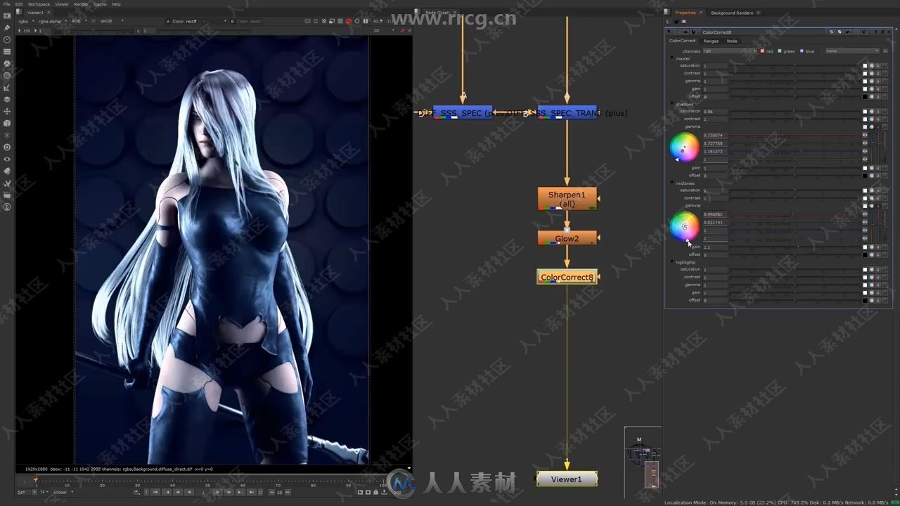Open the Global frame range dropdown
900x506 pixels.
coord(62,492)
